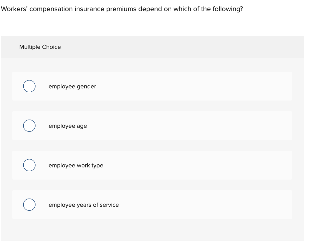Choose the answer labeled employee gender
The width and height of the screenshot is (319, 243).
coord(72,86)
